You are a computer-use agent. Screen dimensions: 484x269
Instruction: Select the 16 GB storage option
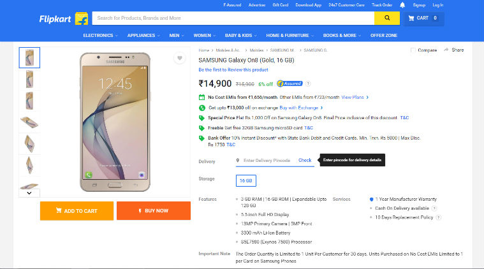click(246, 180)
